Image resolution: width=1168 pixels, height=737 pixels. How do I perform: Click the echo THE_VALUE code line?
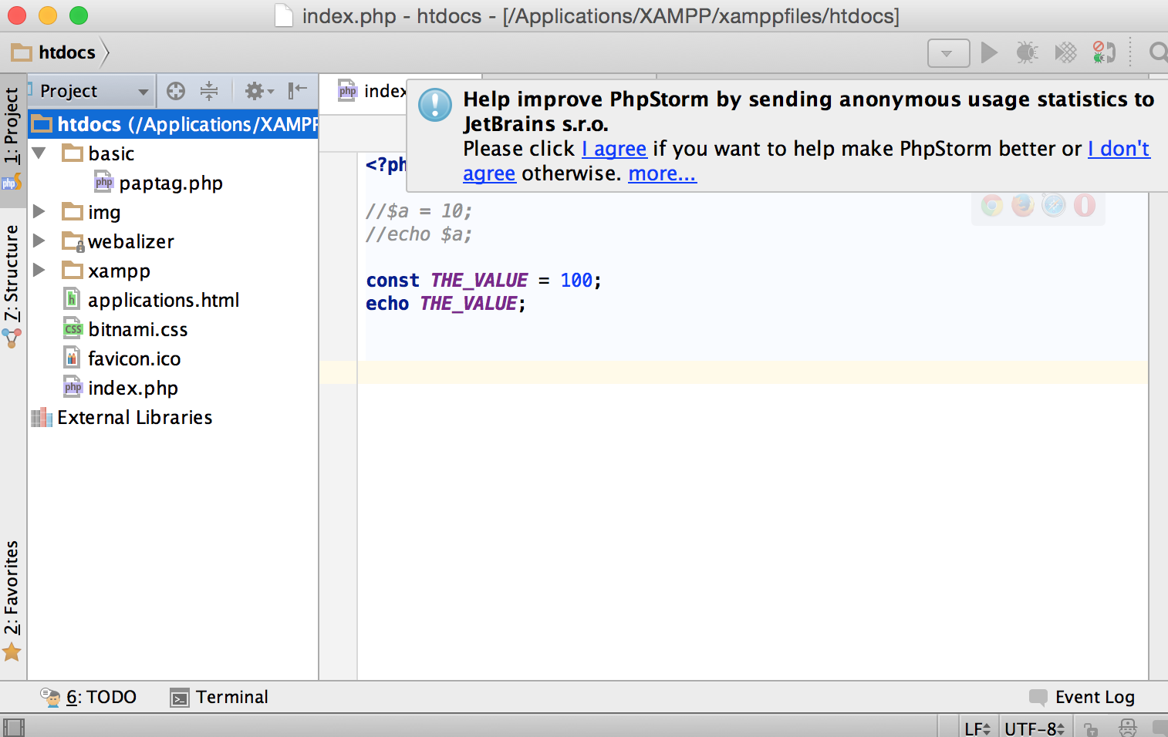tap(445, 303)
